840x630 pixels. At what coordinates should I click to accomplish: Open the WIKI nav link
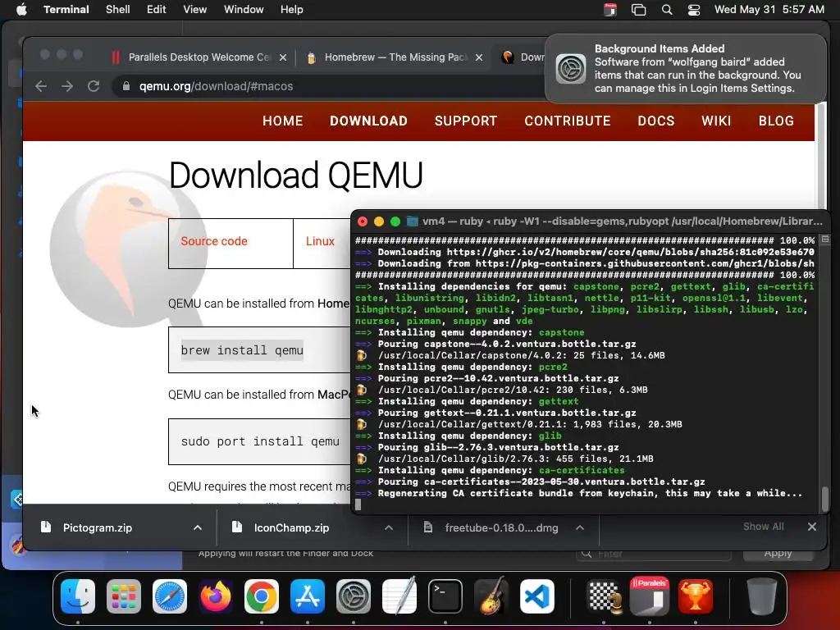click(x=716, y=121)
